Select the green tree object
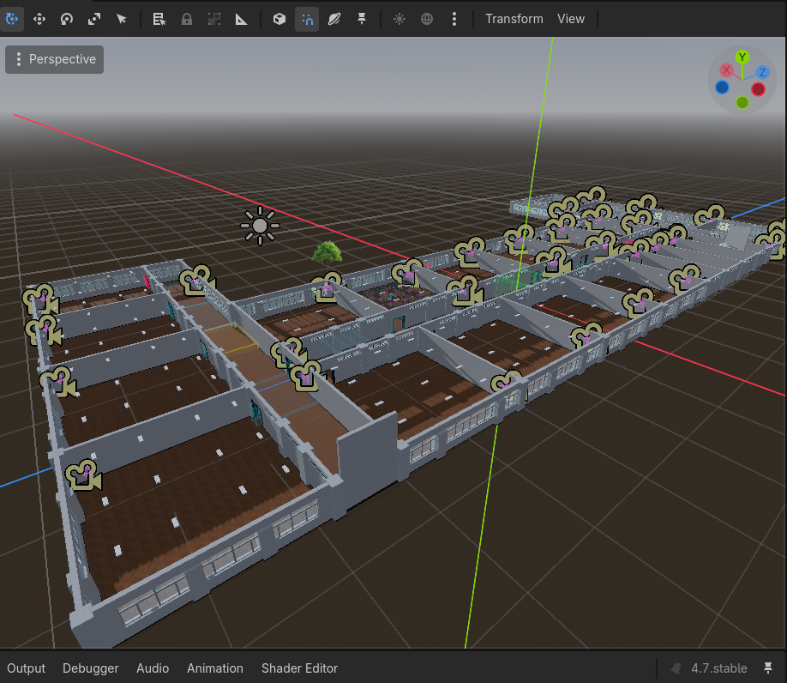Viewport: 787px width, 683px height. click(x=327, y=252)
